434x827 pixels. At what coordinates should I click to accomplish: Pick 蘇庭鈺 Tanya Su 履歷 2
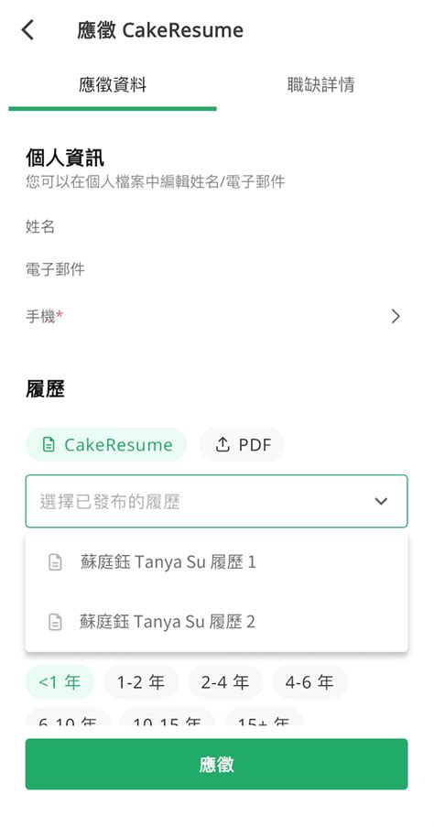[x=216, y=622]
